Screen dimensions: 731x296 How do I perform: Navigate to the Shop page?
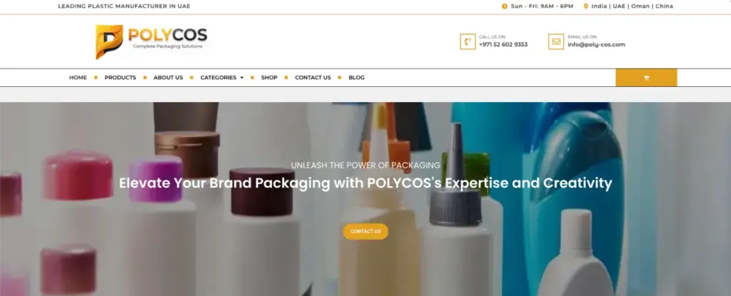click(269, 78)
